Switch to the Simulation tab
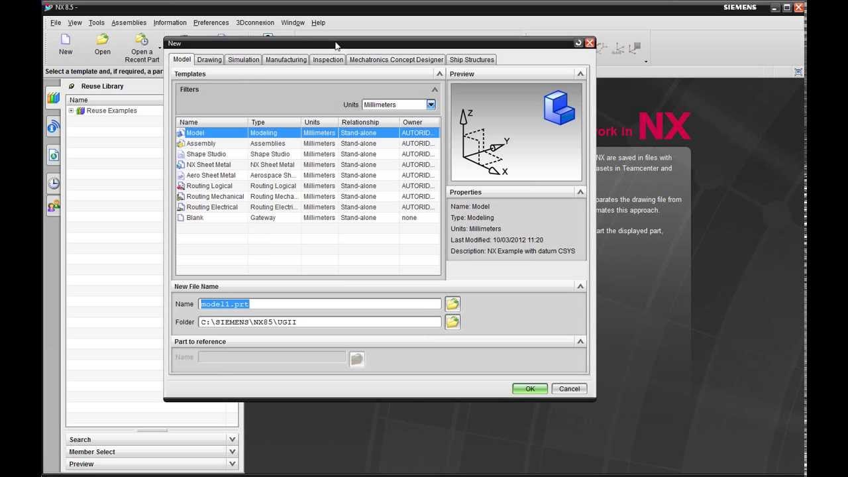848x477 pixels. [x=244, y=60]
